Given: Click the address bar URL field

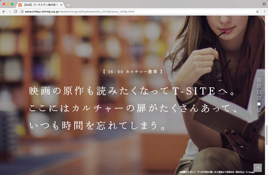Looking at the screenshot, I should tap(140, 12).
